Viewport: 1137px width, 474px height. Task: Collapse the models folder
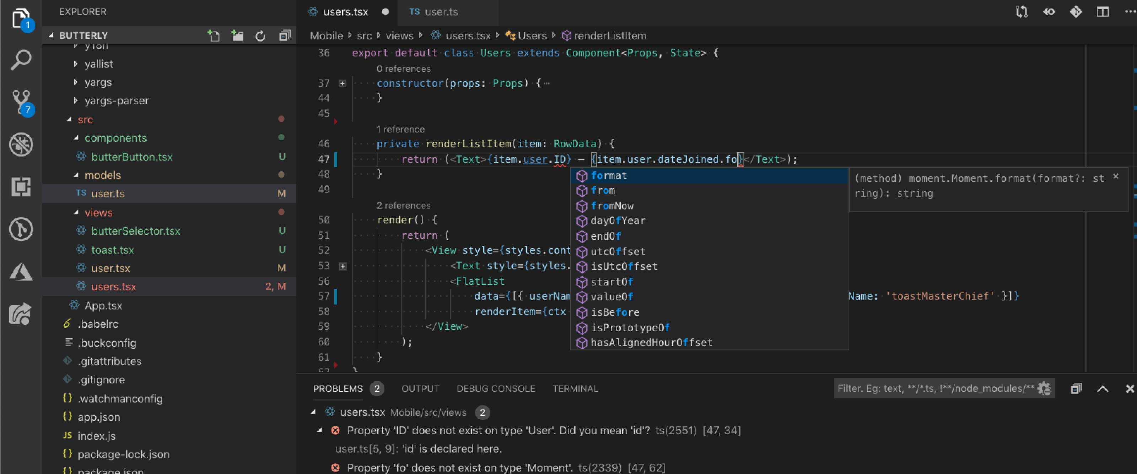pyautogui.click(x=76, y=175)
